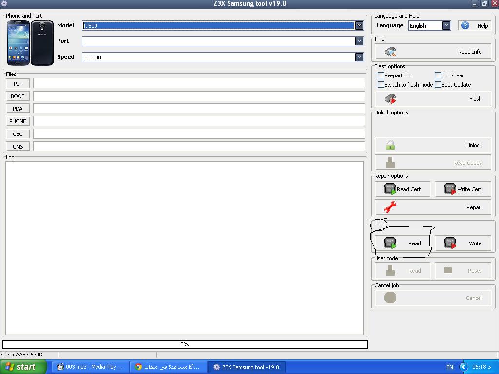Click the Unlock button label
Viewport: 499px width, 374px height.
[474, 145]
